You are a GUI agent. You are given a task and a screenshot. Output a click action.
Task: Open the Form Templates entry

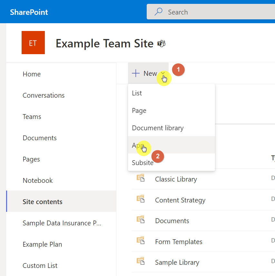point(179,242)
